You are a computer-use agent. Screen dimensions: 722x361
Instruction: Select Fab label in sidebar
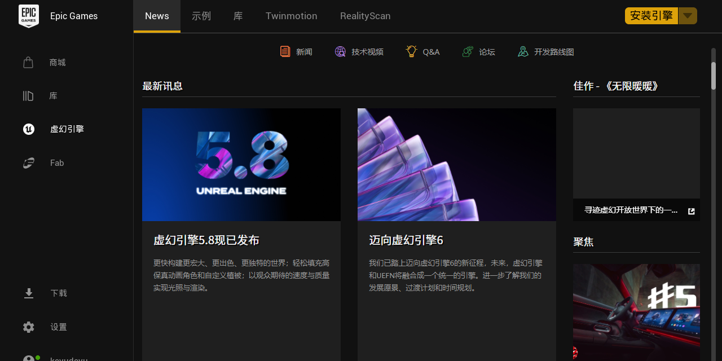coord(57,163)
